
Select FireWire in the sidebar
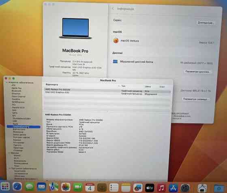[16, 99]
